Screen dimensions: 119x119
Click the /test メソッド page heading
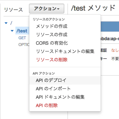click(x=93, y=8)
